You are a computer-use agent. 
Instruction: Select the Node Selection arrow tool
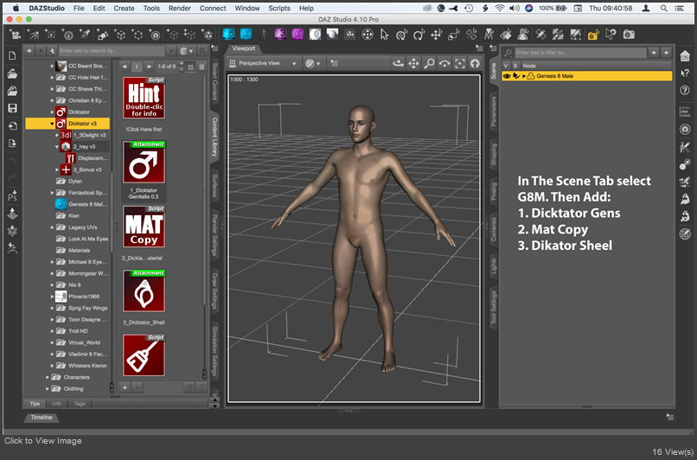[385, 35]
